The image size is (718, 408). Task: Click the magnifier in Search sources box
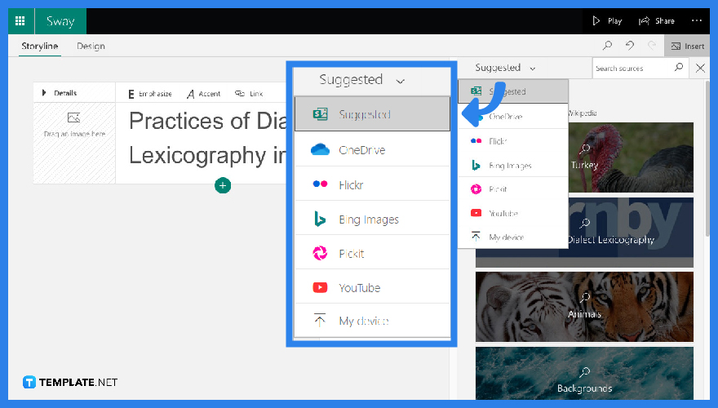[x=679, y=67]
